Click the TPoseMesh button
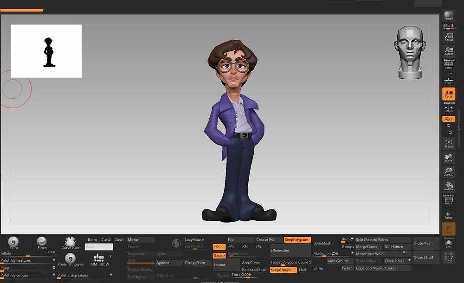464x283 pixels. pyautogui.click(x=426, y=243)
